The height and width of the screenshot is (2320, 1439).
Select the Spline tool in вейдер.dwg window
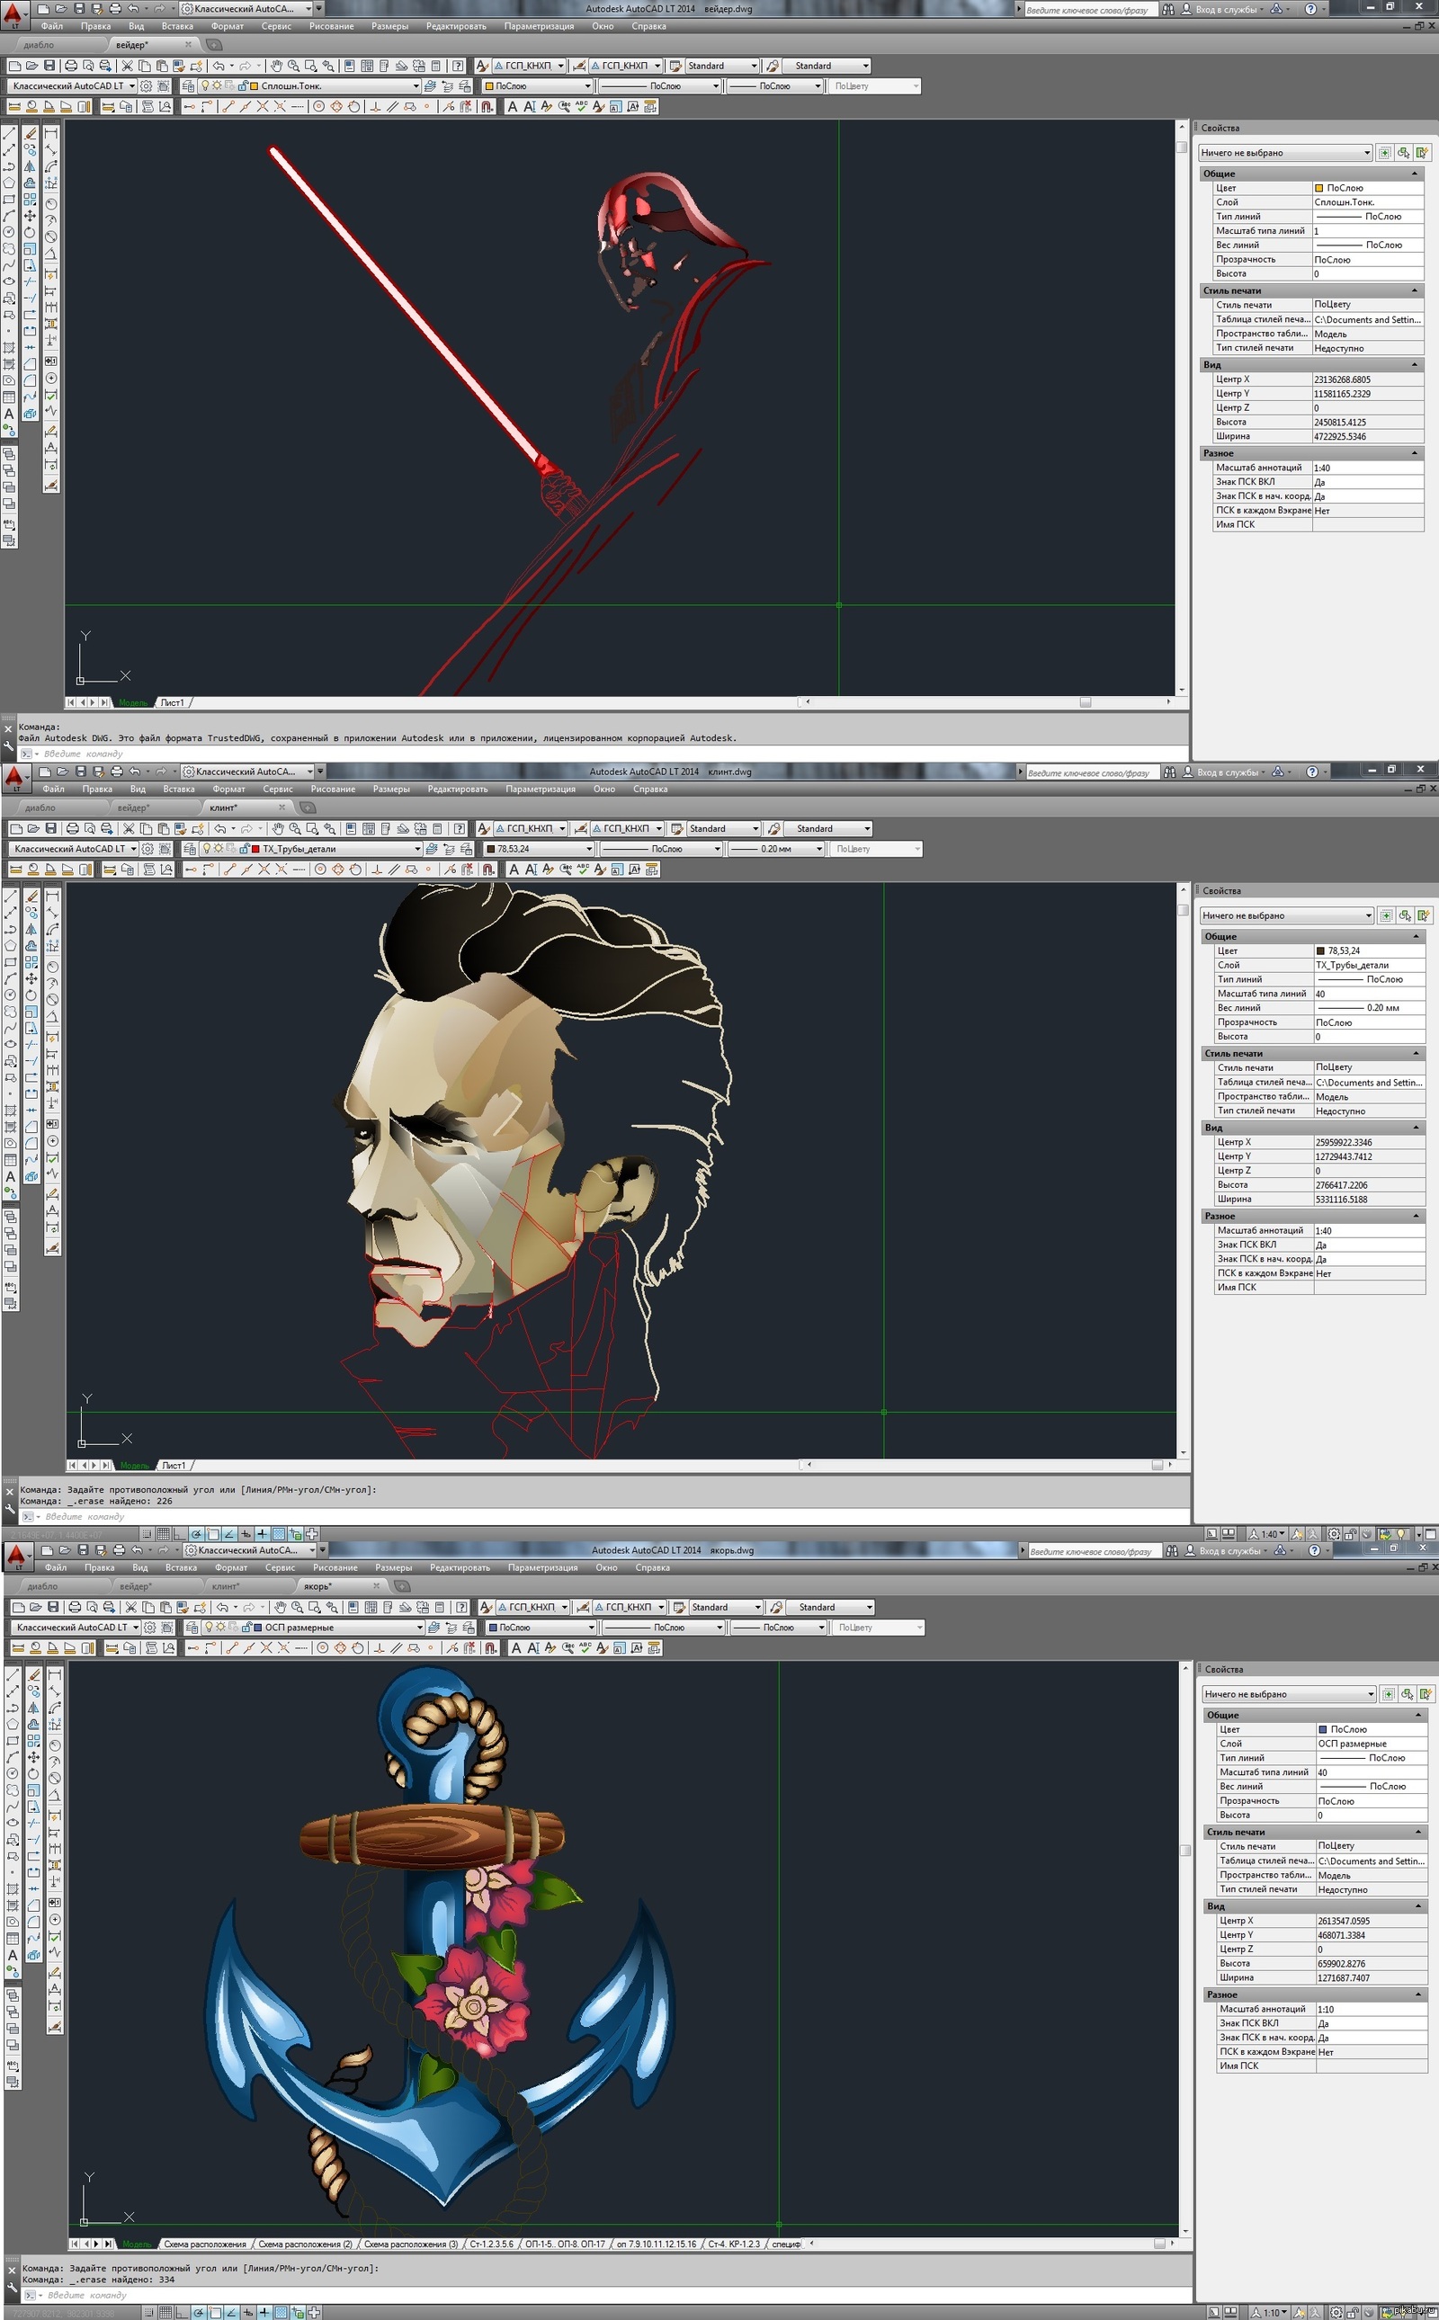tap(9, 264)
